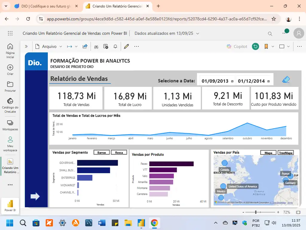
Task: Open header notifications ellipsis with green dot
Action: 285,32
